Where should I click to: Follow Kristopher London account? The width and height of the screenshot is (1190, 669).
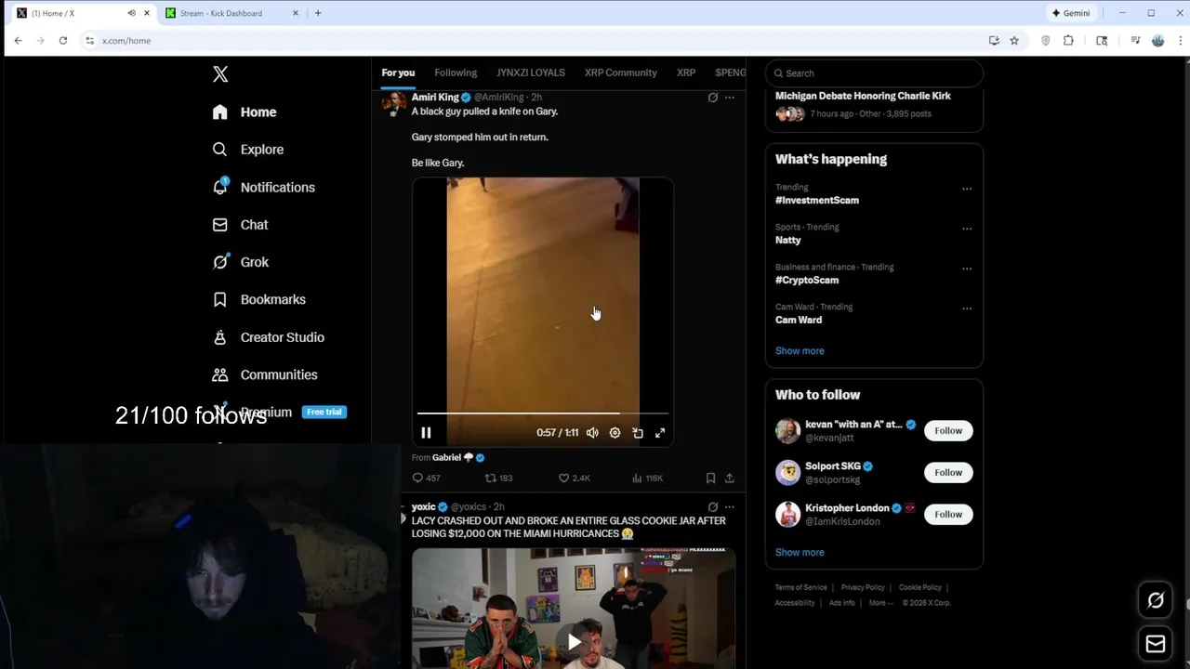tap(948, 515)
